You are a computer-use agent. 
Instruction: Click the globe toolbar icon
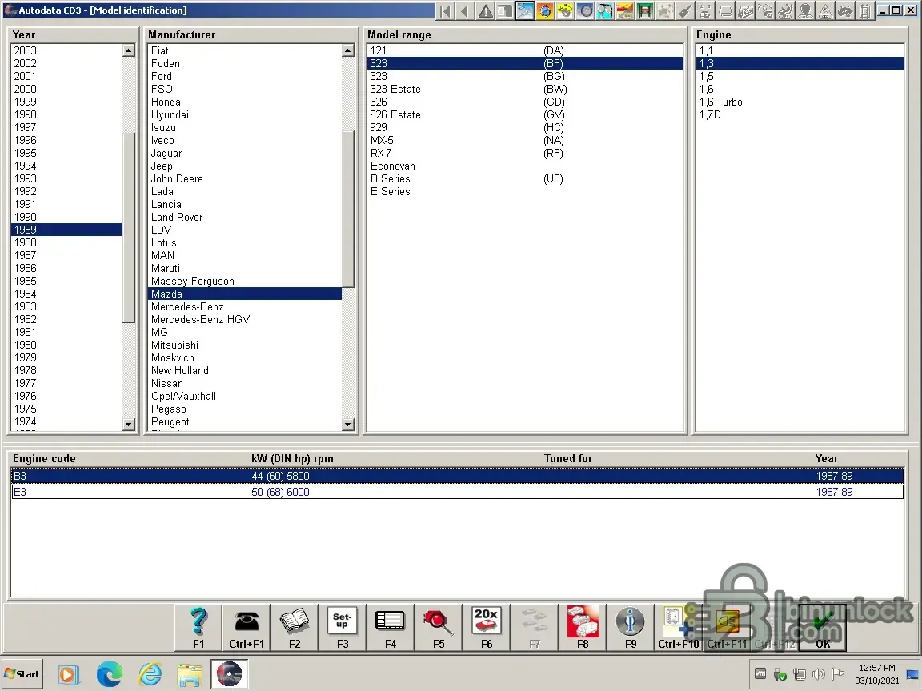point(545,10)
